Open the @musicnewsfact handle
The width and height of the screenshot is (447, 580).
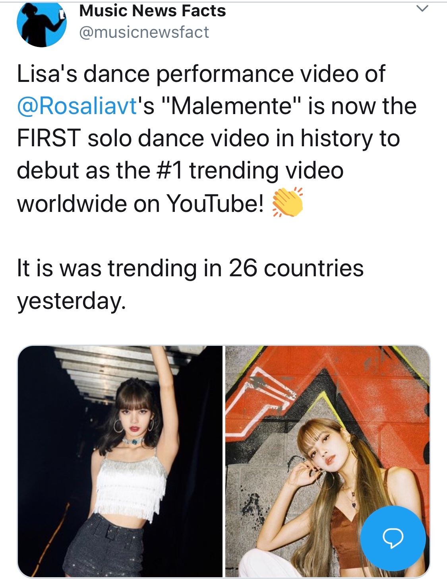pyautogui.click(x=144, y=32)
